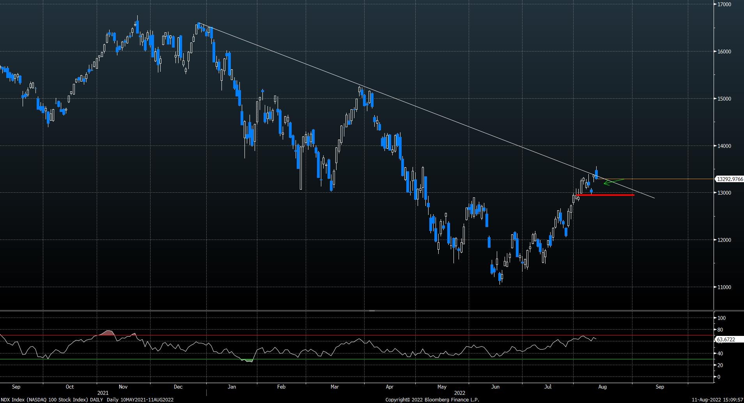Click the 15000 price axis label
The width and height of the screenshot is (744, 403).
coord(724,99)
